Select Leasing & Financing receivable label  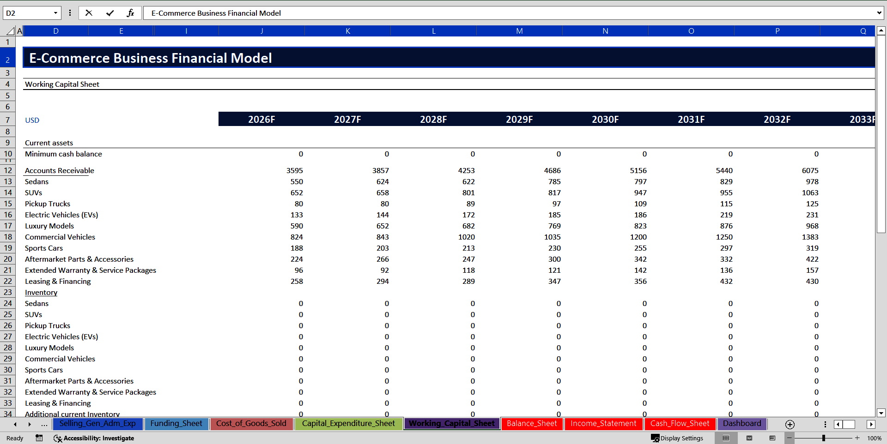(58, 281)
